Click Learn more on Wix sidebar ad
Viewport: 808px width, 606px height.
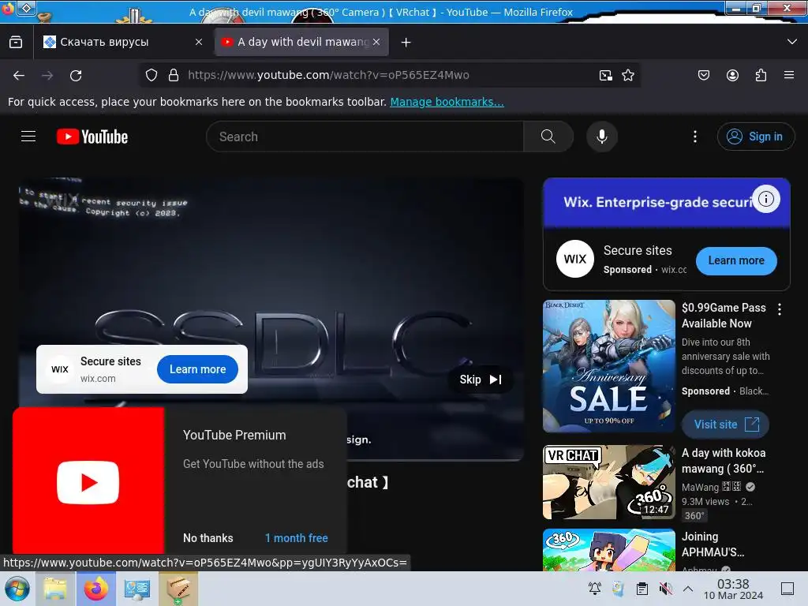tap(736, 260)
